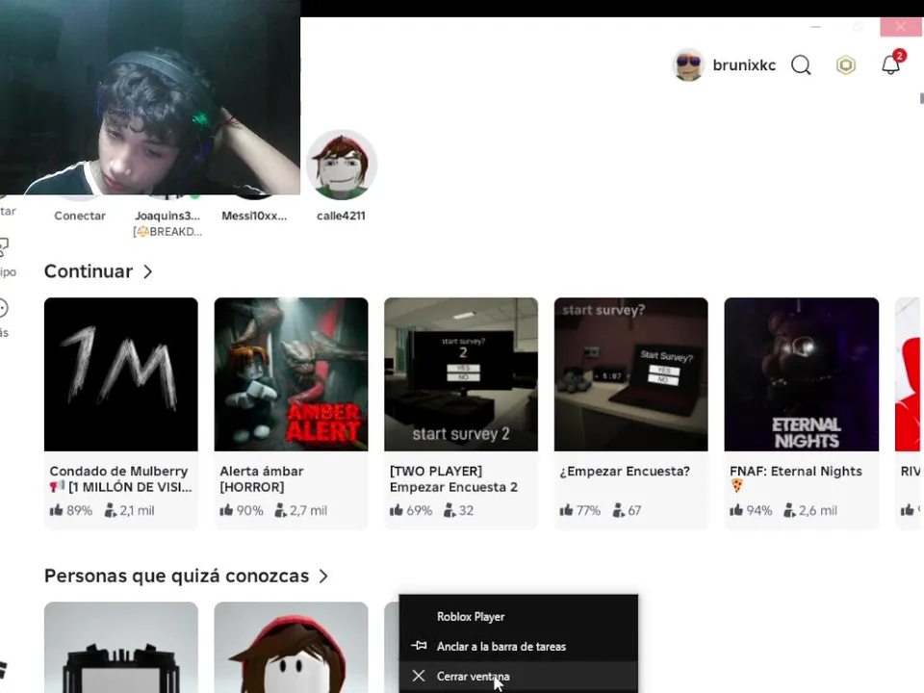Click the X icon beside Cerrar ventana
Image resolution: width=924 pixels, height=693 pixels.
pyautogui.click(x=419, y=676)
